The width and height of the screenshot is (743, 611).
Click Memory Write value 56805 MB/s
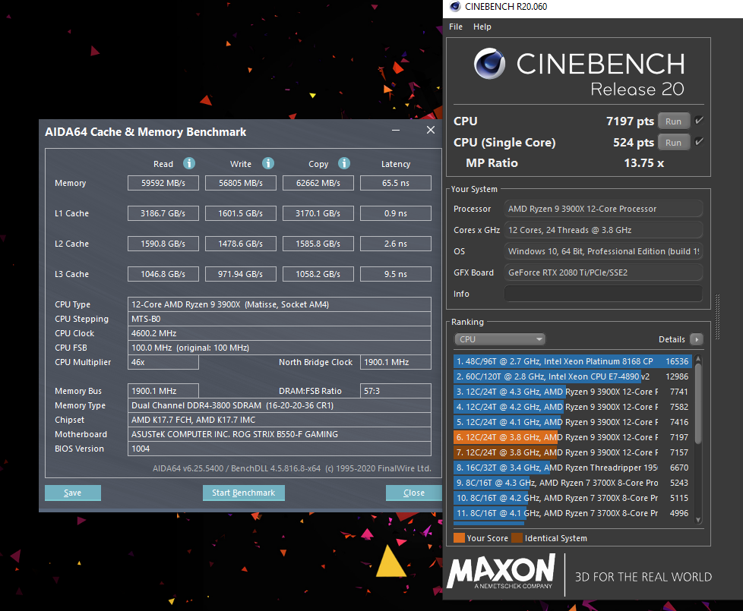coord(241,183)
